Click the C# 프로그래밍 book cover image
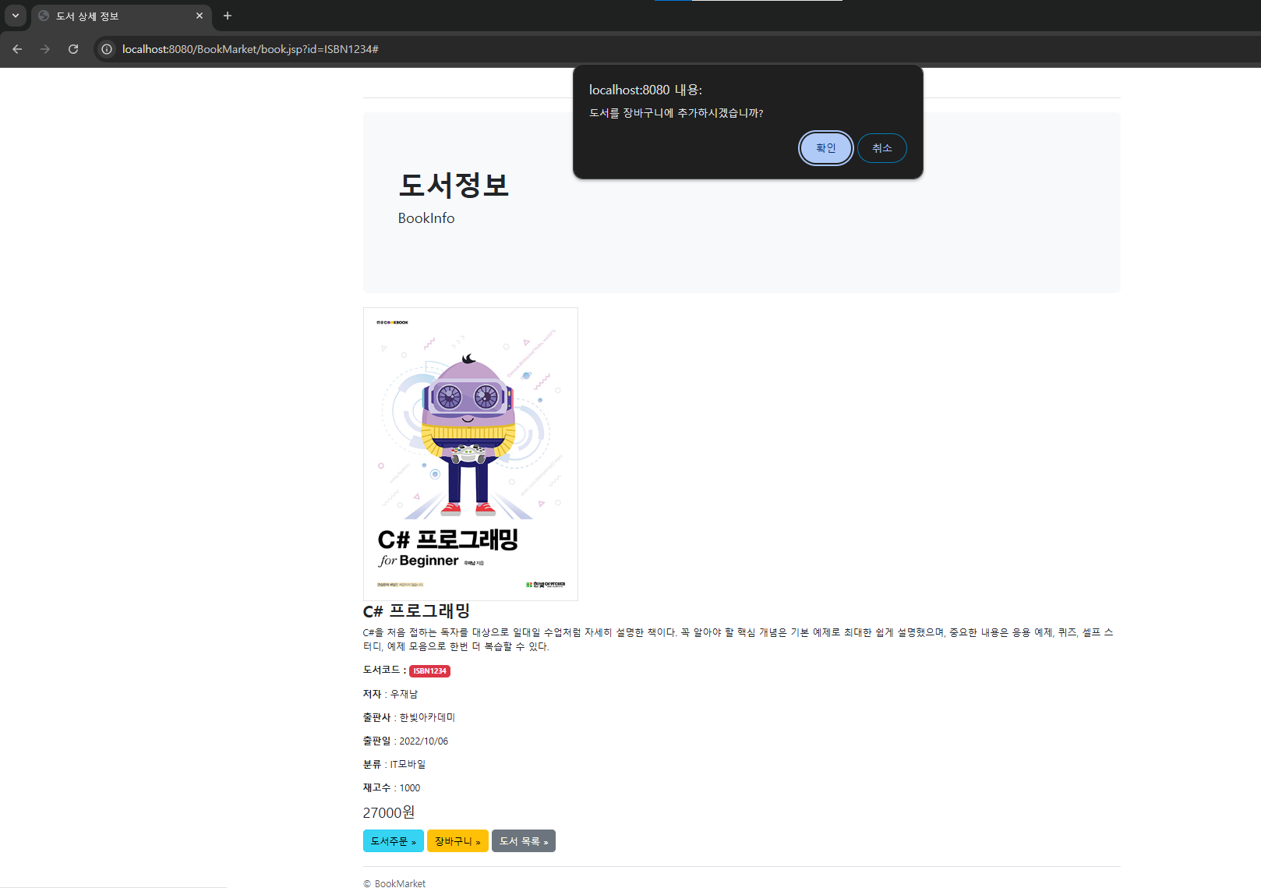The width and height of the screenshot is (1261, 888). pos(471,454)
